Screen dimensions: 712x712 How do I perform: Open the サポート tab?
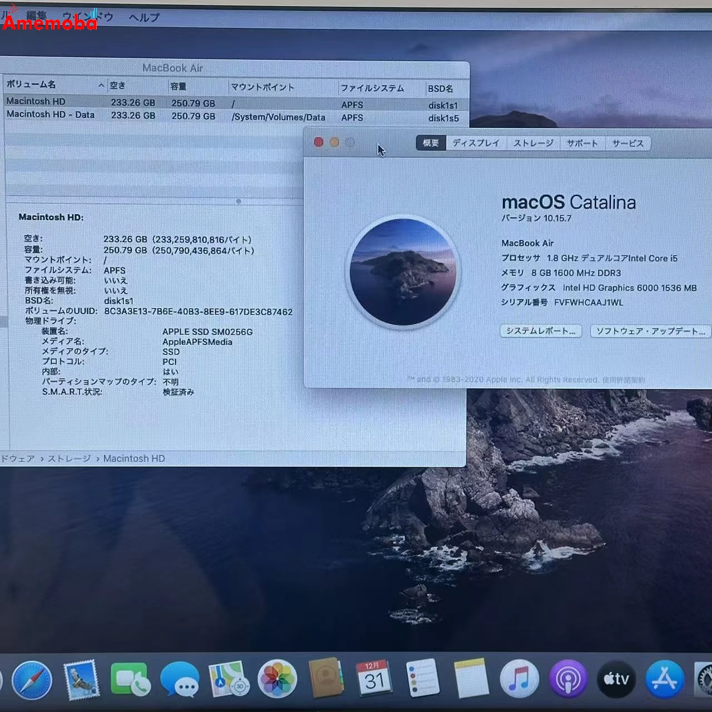[582, 143]
